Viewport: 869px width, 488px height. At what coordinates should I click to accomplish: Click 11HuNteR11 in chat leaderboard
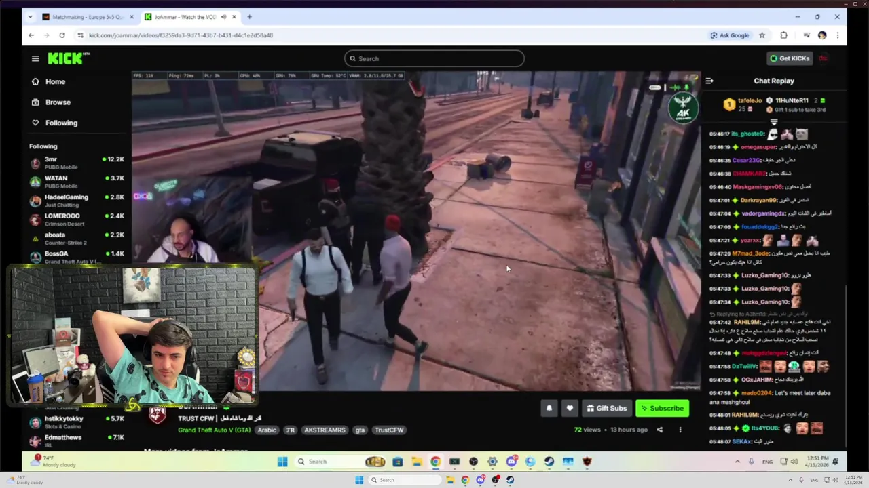point(792,100)
